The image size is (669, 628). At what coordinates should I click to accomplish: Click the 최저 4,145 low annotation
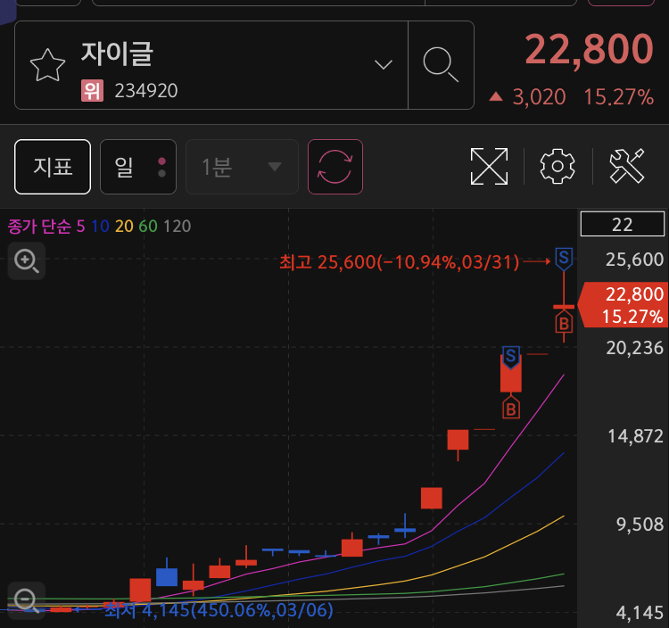click(219, 610)
